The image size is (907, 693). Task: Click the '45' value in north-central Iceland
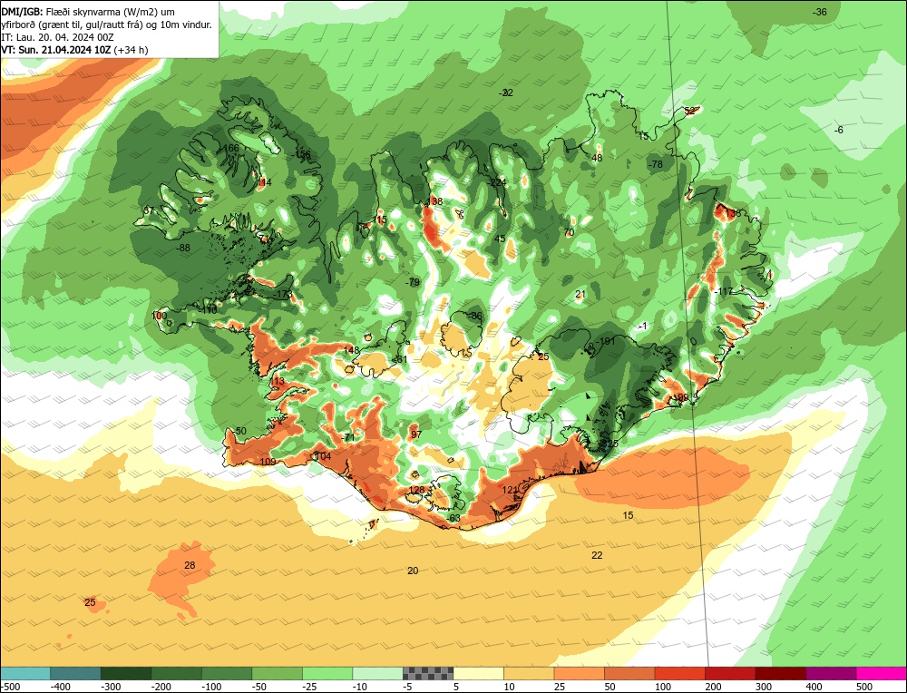tap(501, 239)
